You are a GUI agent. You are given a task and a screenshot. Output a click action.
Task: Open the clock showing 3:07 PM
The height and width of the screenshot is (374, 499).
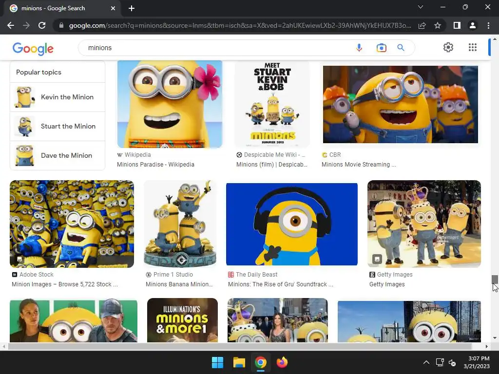pyautogui.click(x=477, y=362)
